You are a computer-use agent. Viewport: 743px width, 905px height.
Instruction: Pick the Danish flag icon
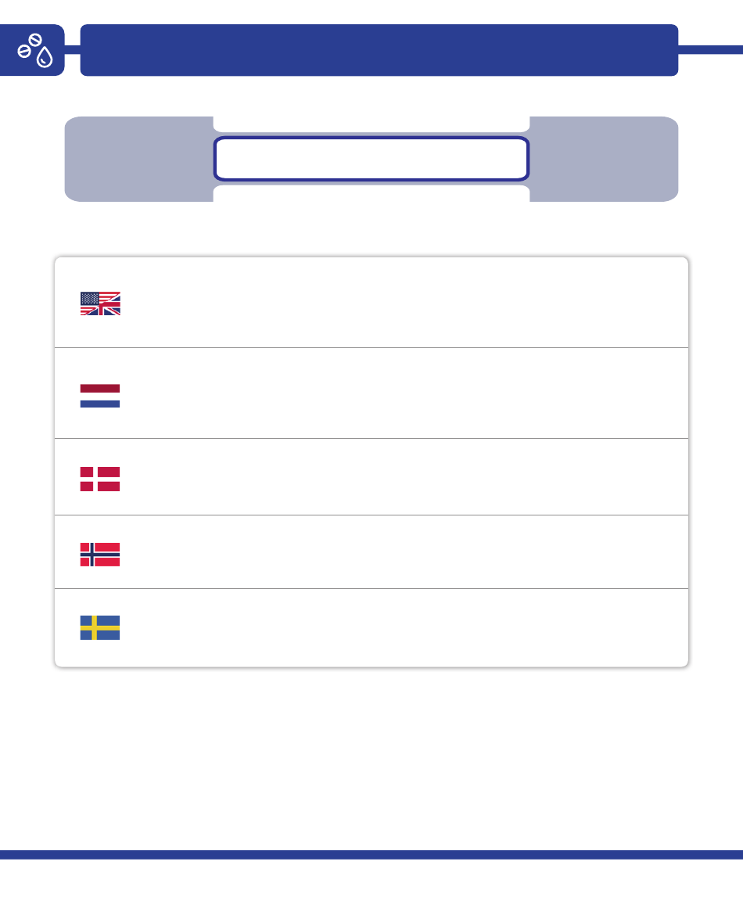tap(100, 479)
